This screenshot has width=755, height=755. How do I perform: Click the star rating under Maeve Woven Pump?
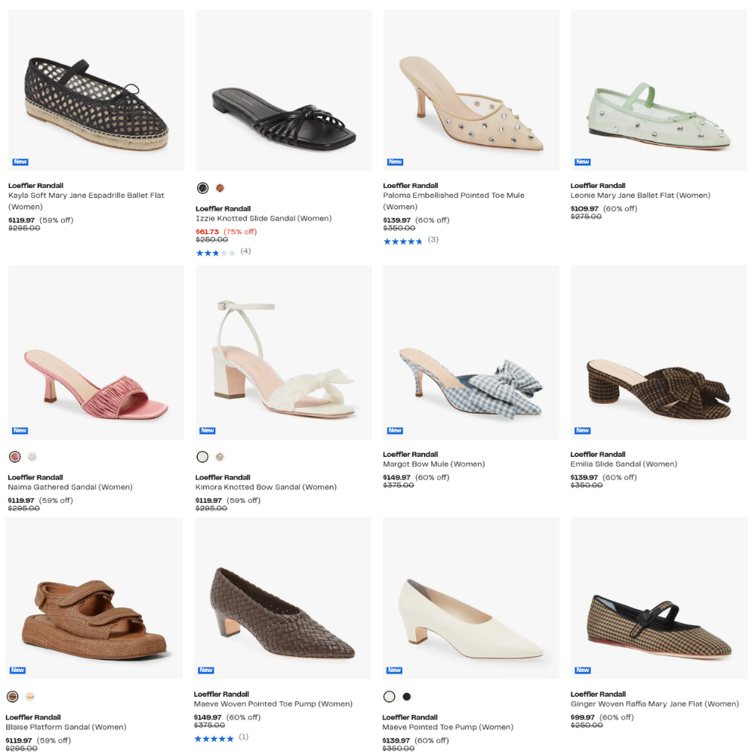214,738
